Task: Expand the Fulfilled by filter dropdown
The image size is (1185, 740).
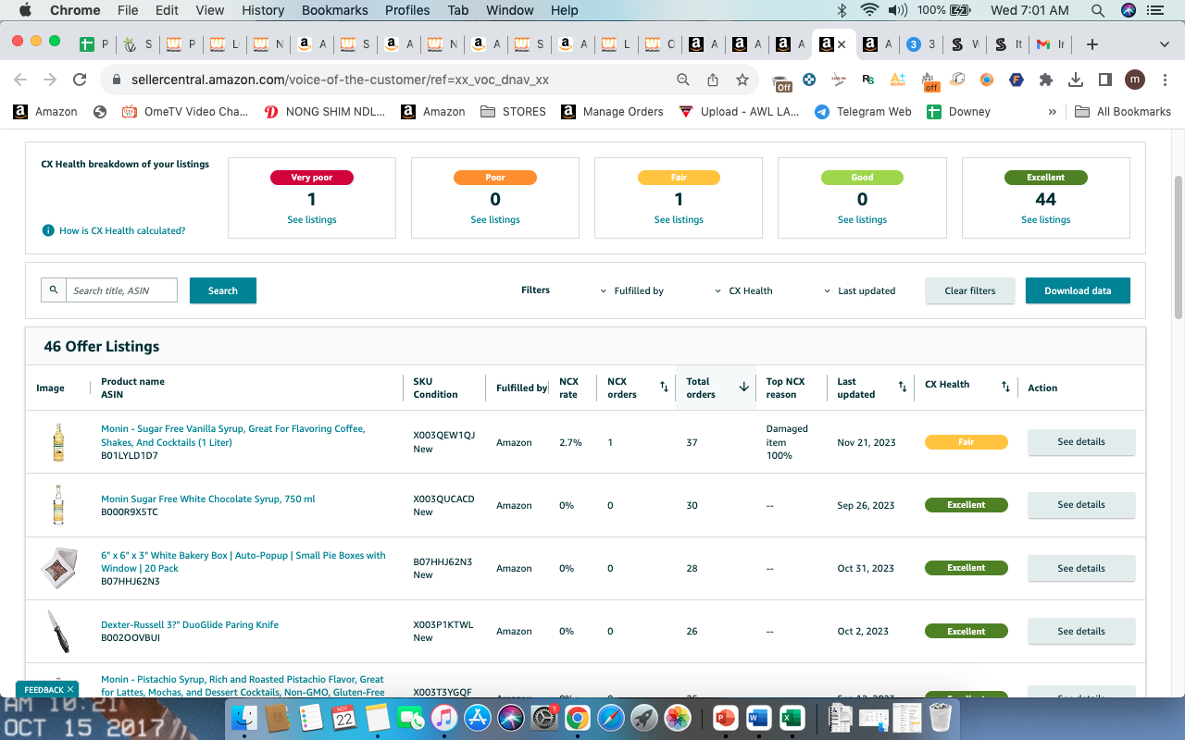Action: pyautogui.click(x=632, y=290)
